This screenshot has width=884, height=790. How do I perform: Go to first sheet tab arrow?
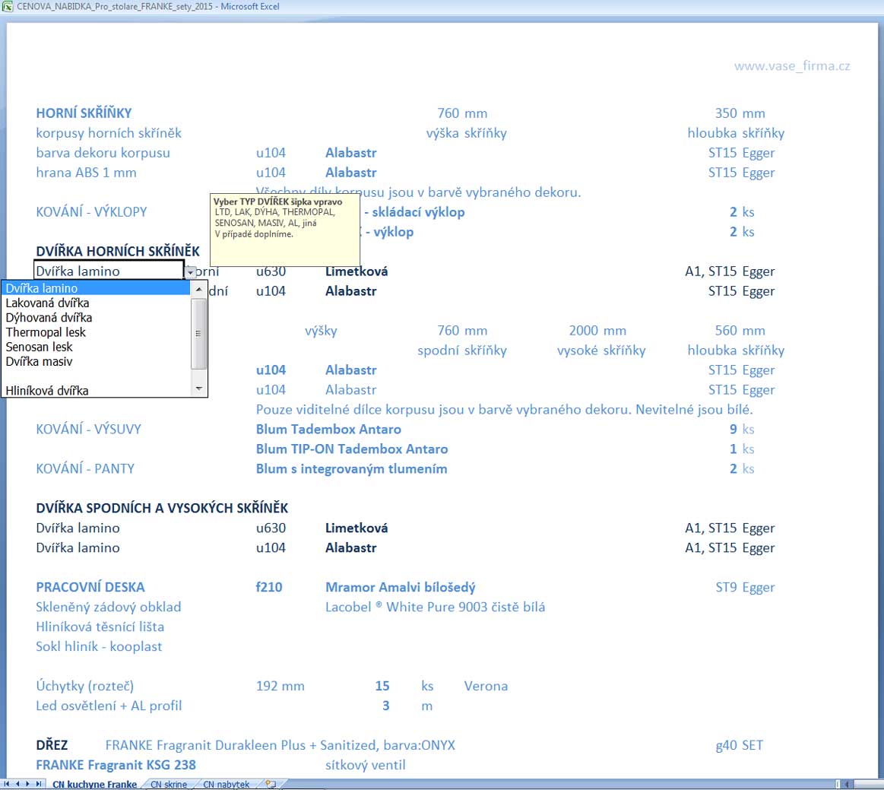click(7, 784)
